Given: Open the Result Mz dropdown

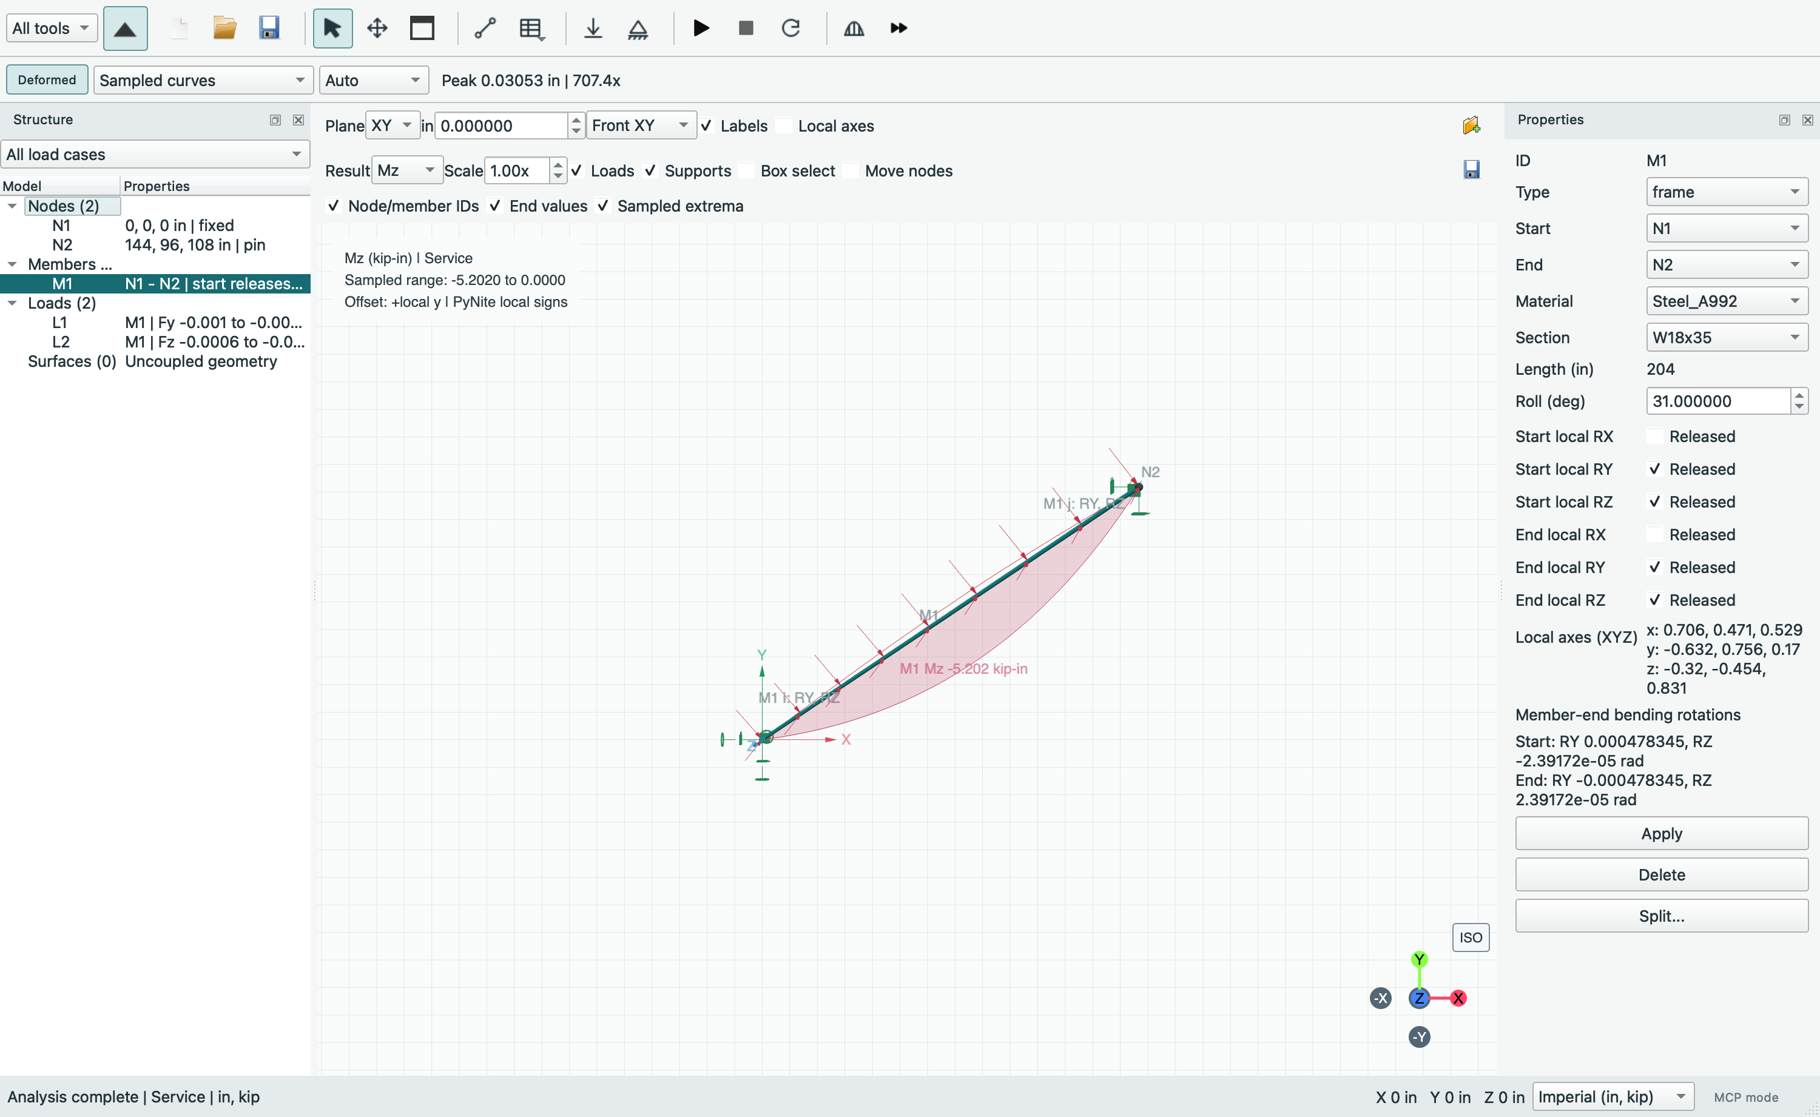Looking at the screenshot, I should point(407,170).
